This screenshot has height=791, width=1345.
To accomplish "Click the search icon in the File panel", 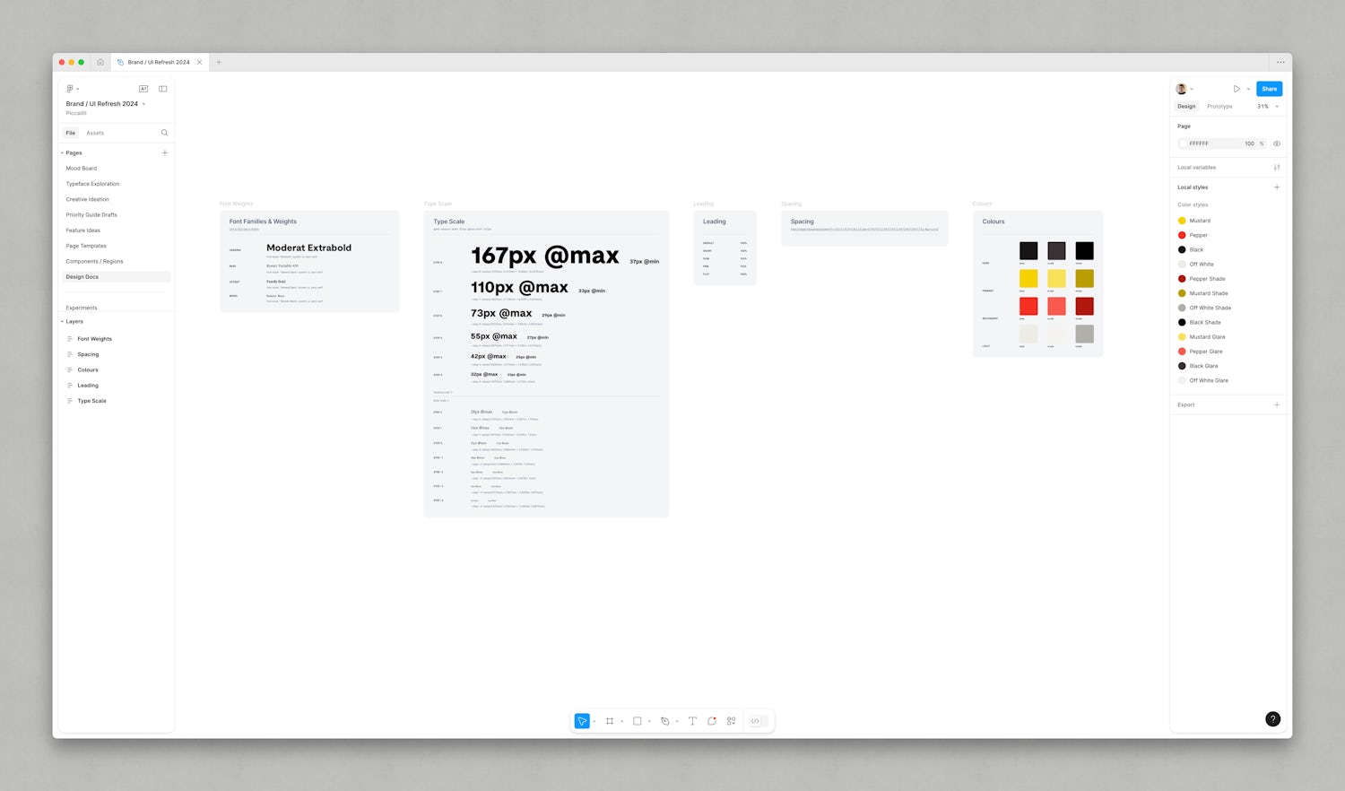I will click(164, 133).
